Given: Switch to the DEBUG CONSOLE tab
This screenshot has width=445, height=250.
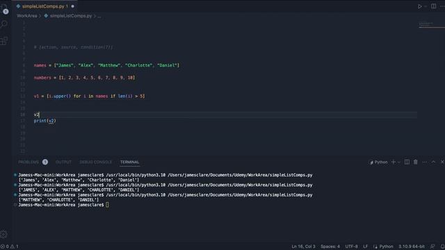Looking at the screenshot, I should pos(96,162).
